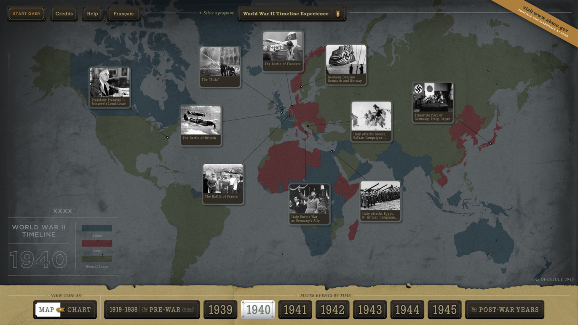Click the blue Allies legend swatch
The width and height of the screenshot is (578, 325).
tap(97, 228)
